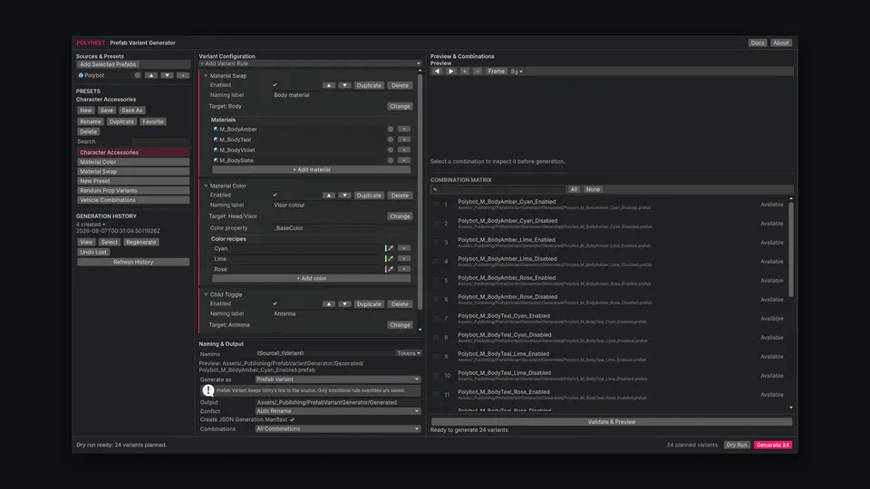Check combination 11 Polybot_M_BodyTeal_Rose_Enabled
This screenshot has width=870, height=489.
pyautogui.click(x=436, y=395)
